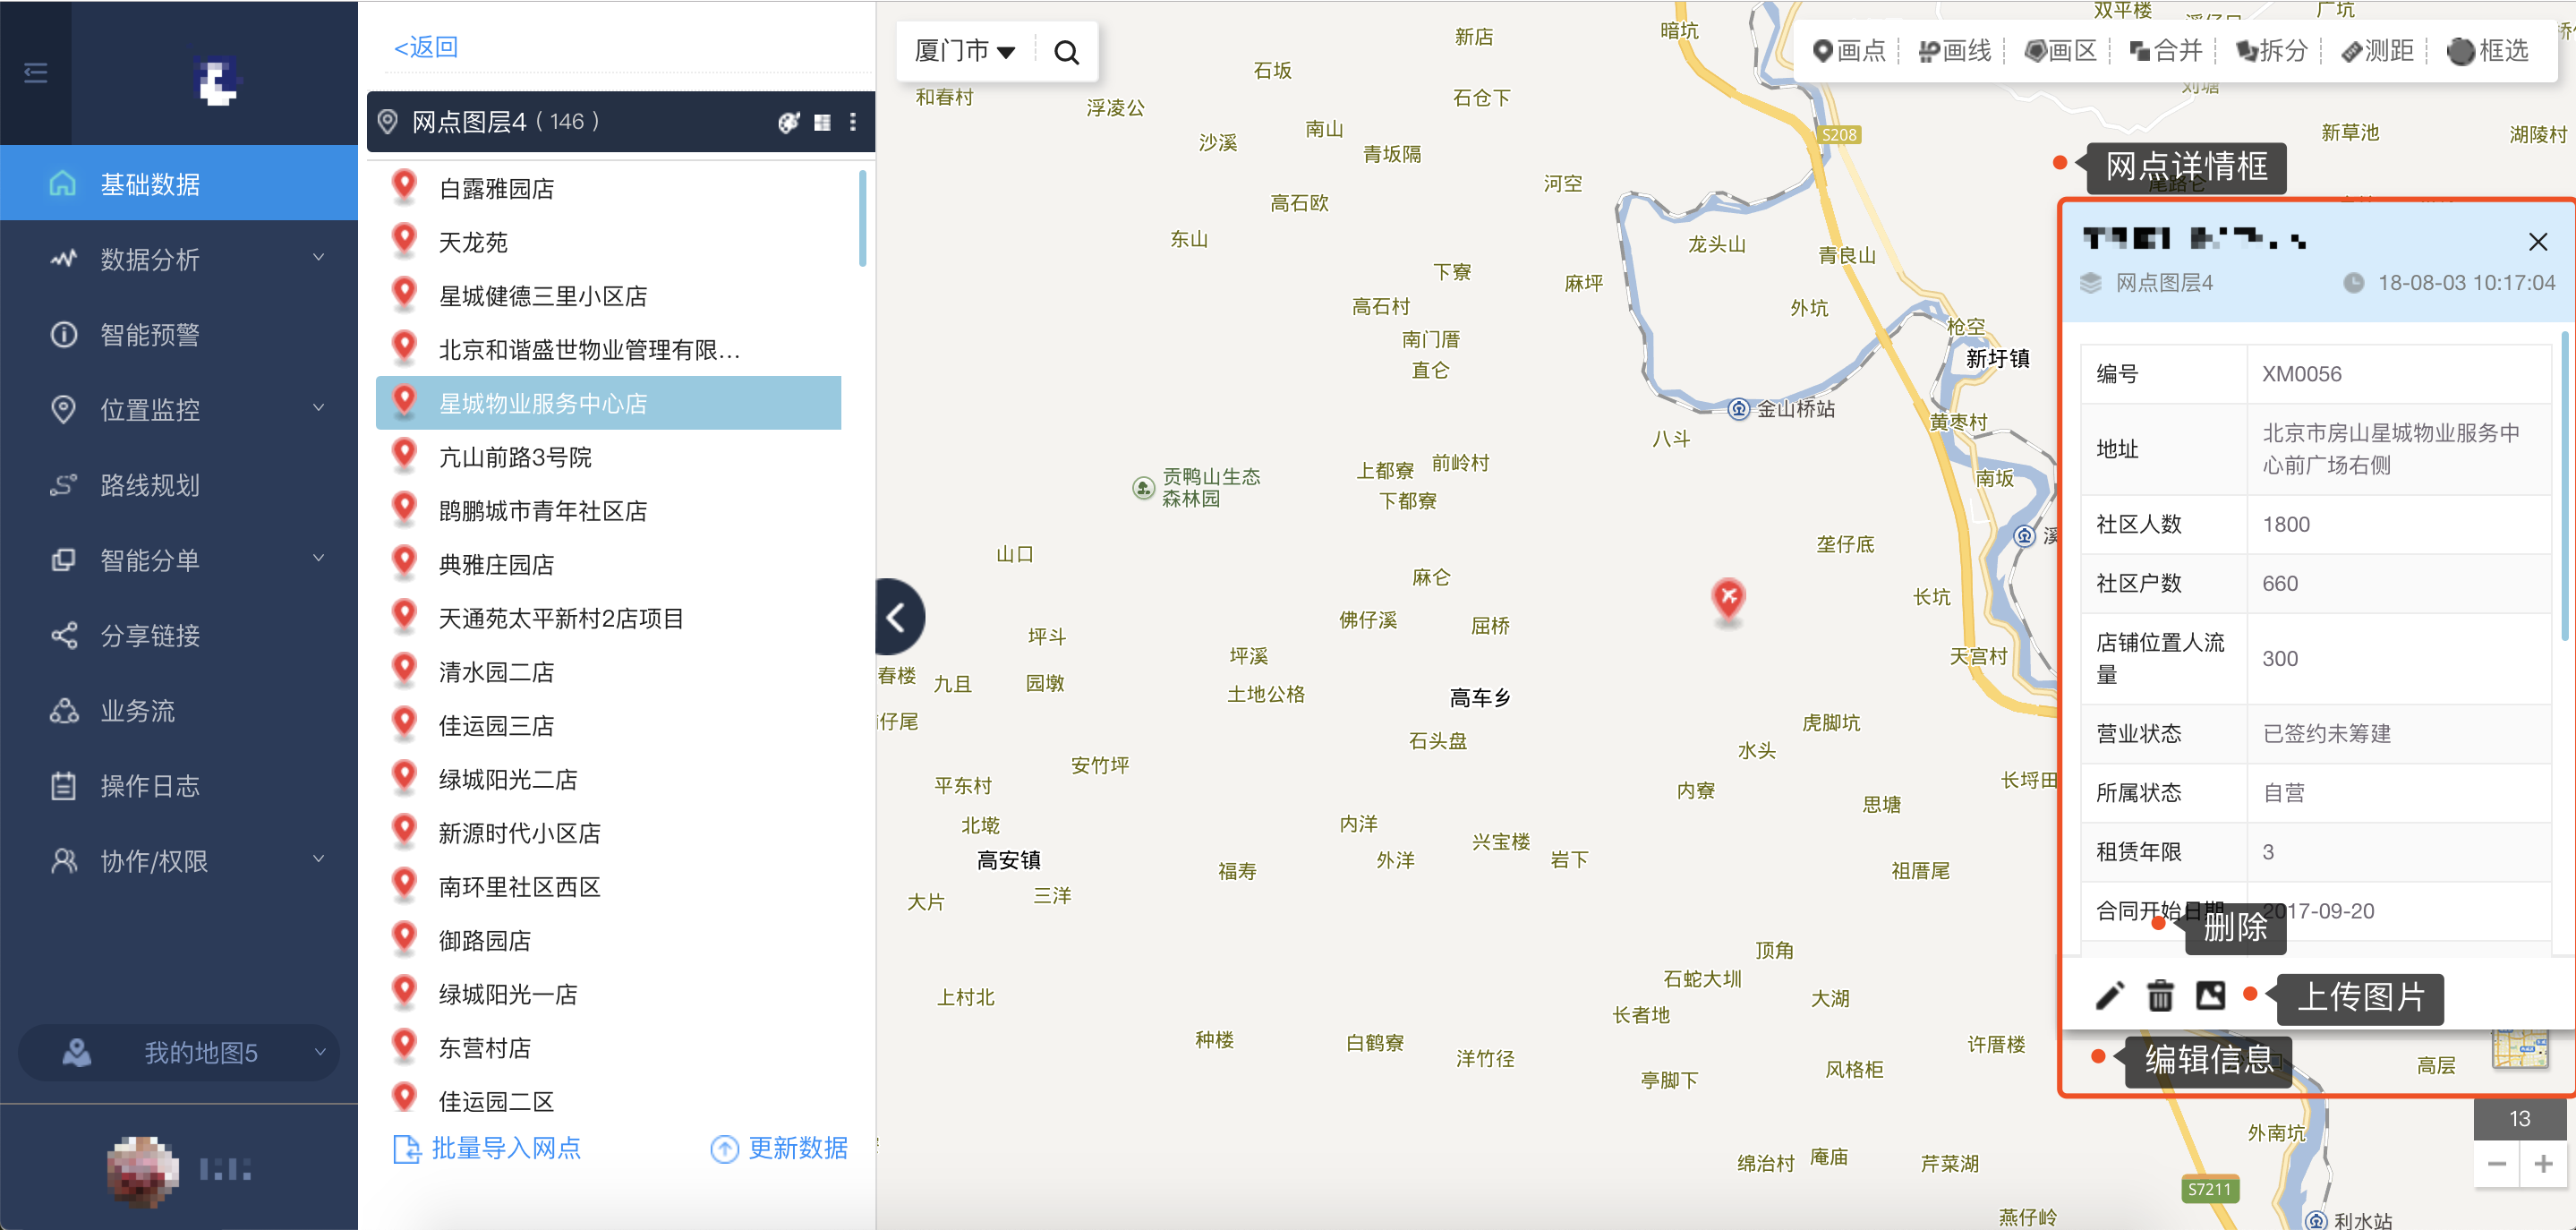Viewport: 2576px width, 1230px height.
Task: Expand 协作/权限 menu arrow
Action: click(x=319, y=859)
